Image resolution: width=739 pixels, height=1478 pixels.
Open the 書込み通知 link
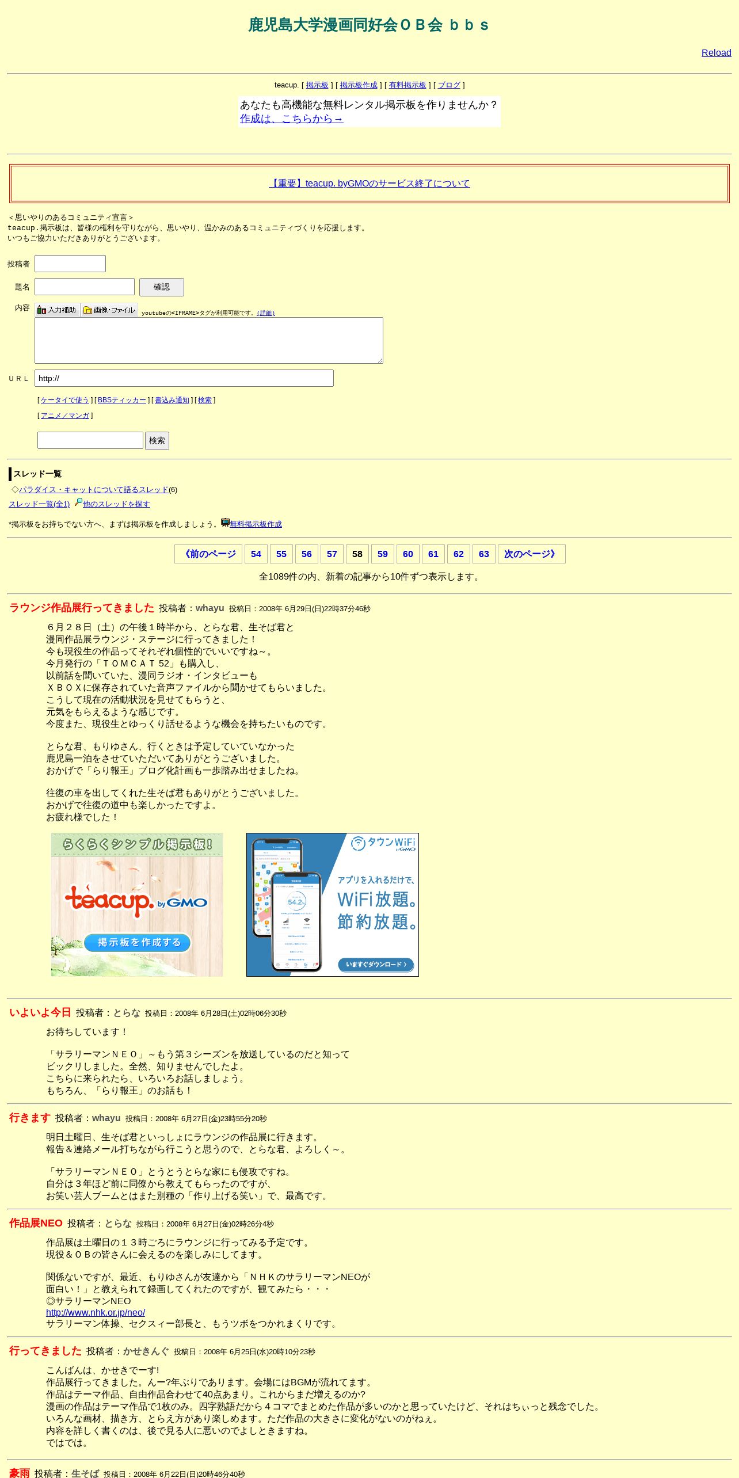pyautogui.click(x=172, y=400)
